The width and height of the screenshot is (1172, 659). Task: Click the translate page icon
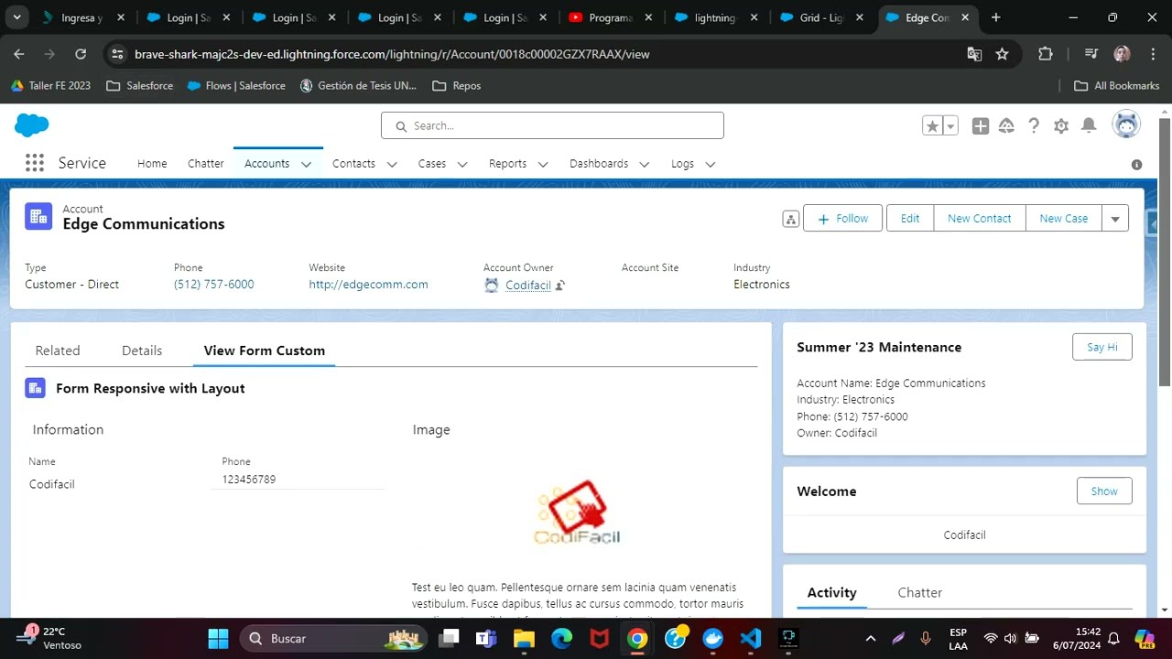pos(974,54)
